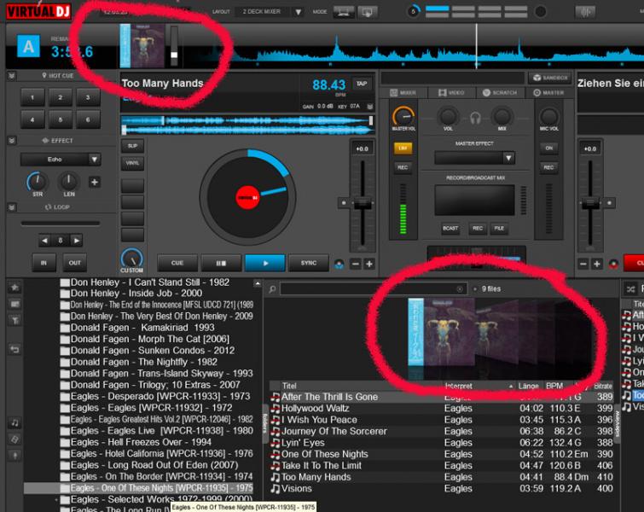Select hot cue pad 6
This screenshot has width=644, height=512.
coord(88,120)
